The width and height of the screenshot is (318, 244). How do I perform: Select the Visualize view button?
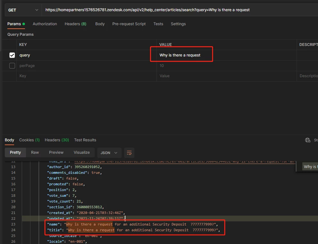[82, 152]
